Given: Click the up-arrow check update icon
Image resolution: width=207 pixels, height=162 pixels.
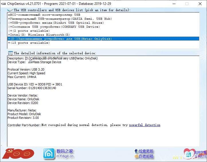Looking at the screenshot, I should [136, 151].
